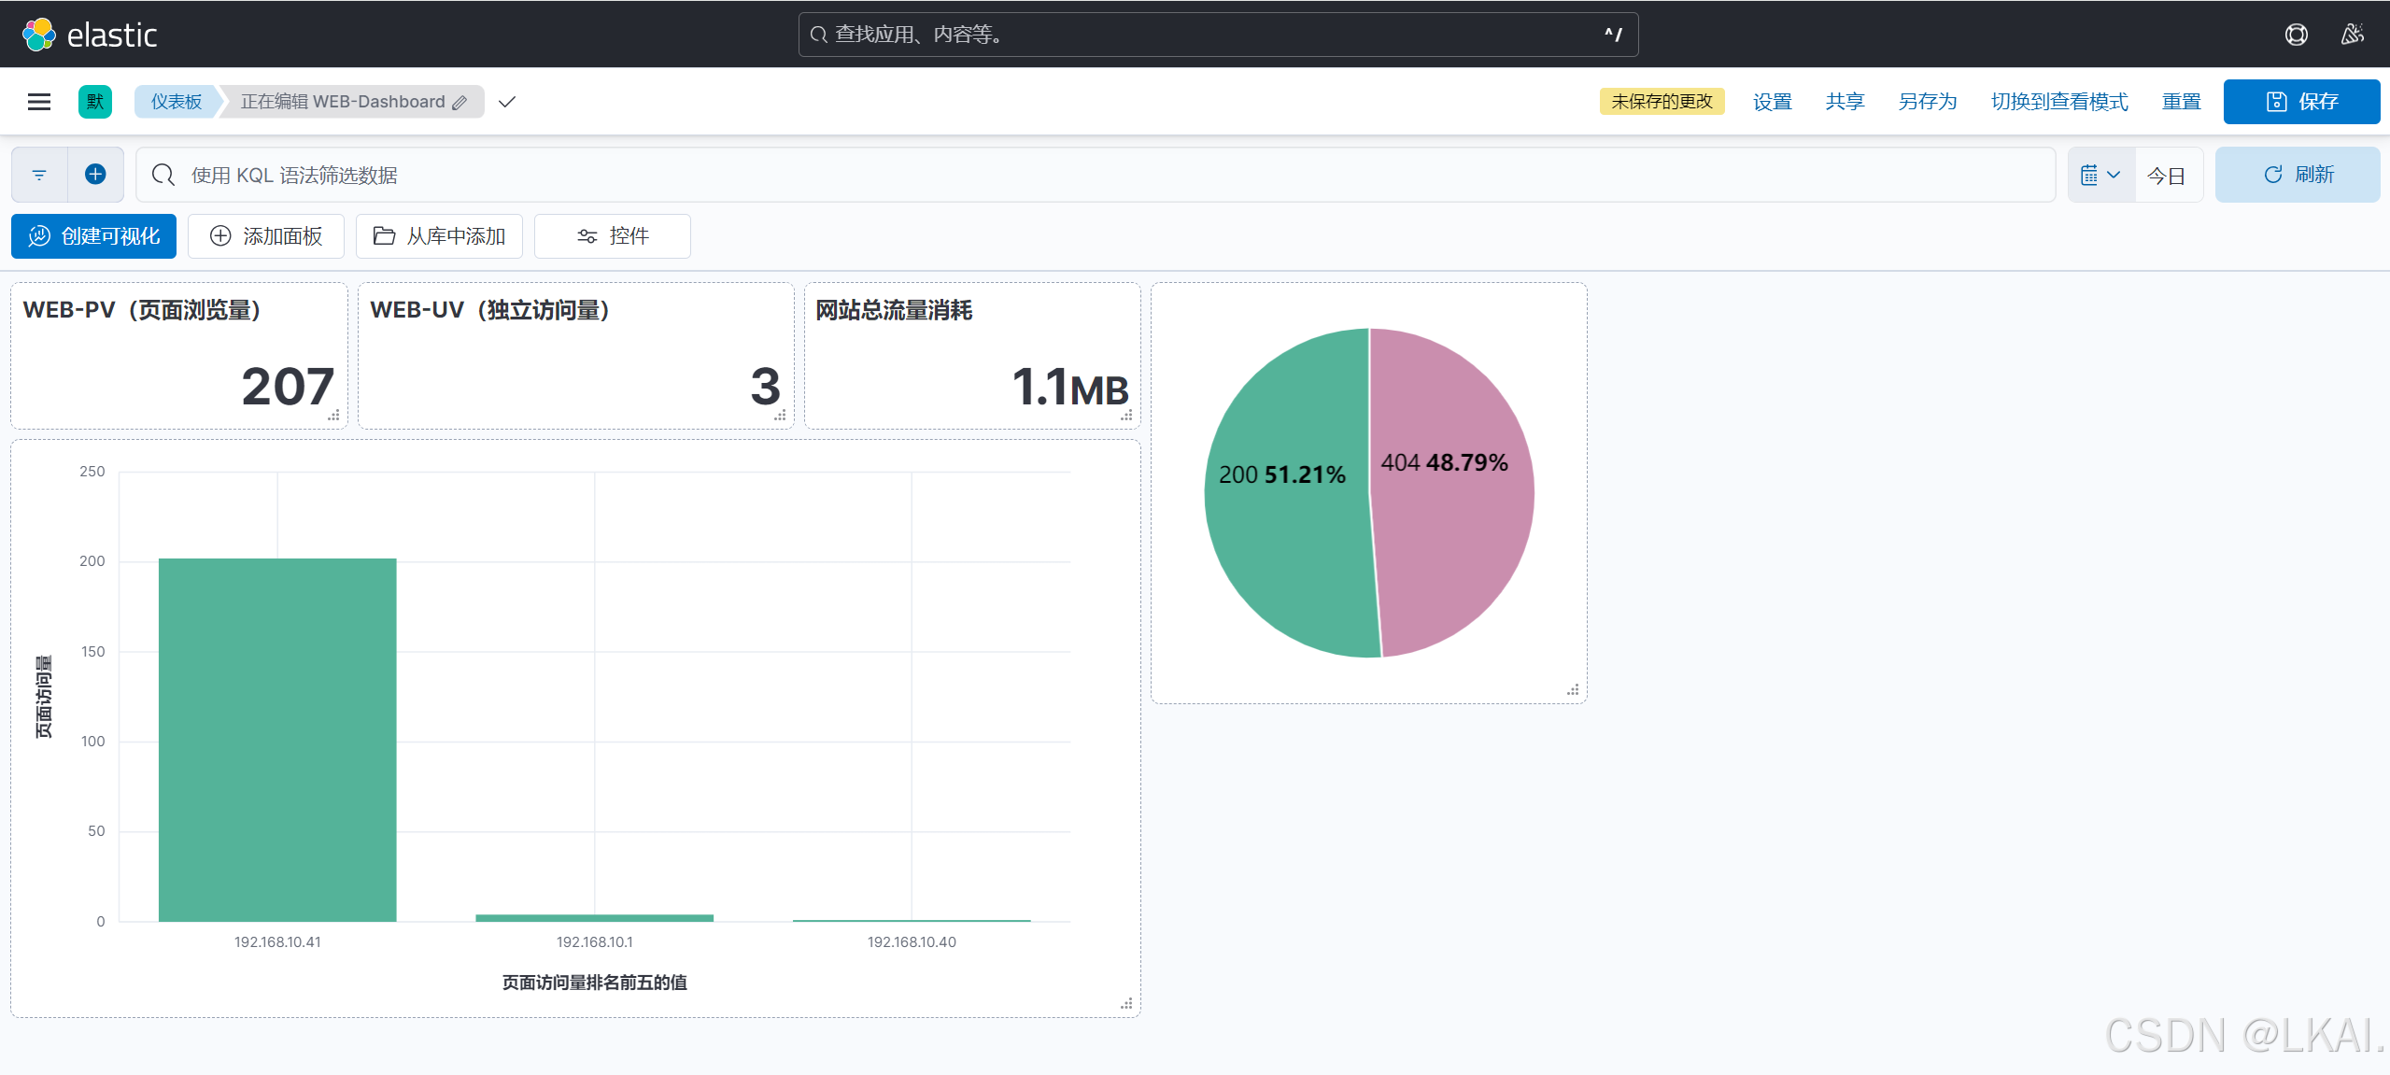Click 添加面板 button
The height and width of the screenshot is (1075, 2390).
266,236
